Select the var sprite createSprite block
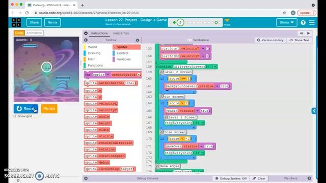 click(x=113, y=75)
